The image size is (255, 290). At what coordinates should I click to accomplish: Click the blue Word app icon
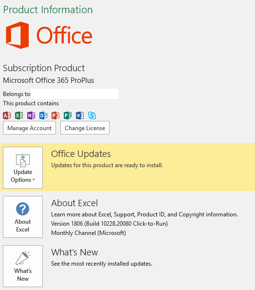pos(80,116)
